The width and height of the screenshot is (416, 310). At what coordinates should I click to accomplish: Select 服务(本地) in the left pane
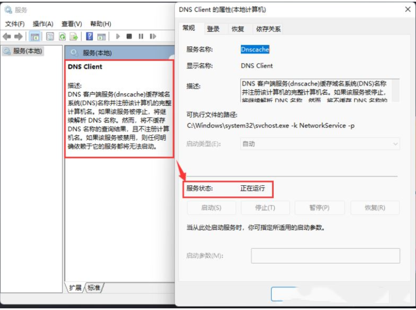click(x=23, y=52)
